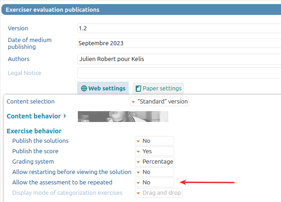Open the Drag and drop display mode dropdown
The image size is (281, 202).
point(159,193)
